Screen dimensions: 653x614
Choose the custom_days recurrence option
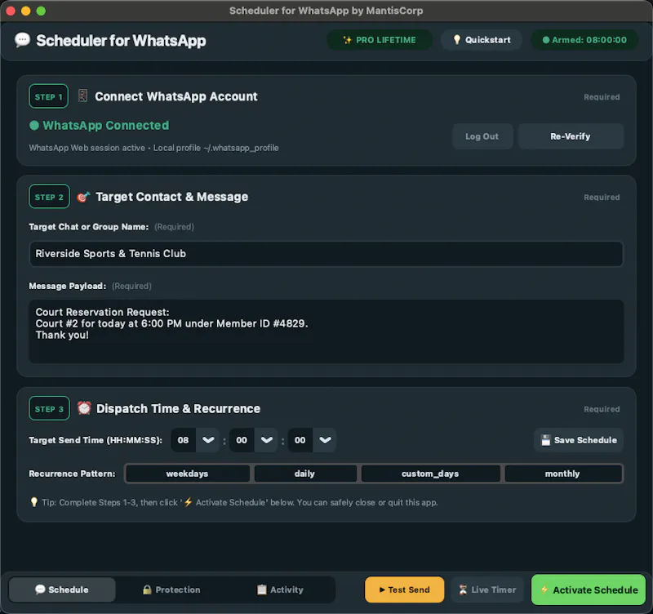pos(431,474)
